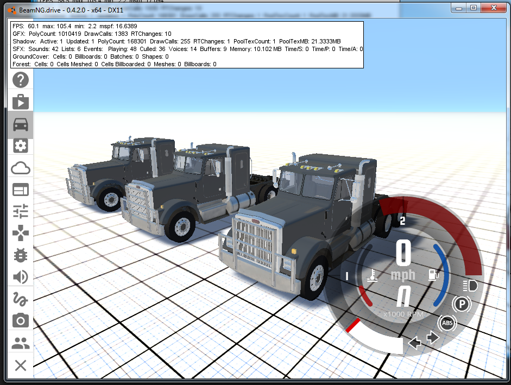This screenshot has height=385, width=511.
Task: Open the Environment cloud icon
Action: [x=21, y=168]
